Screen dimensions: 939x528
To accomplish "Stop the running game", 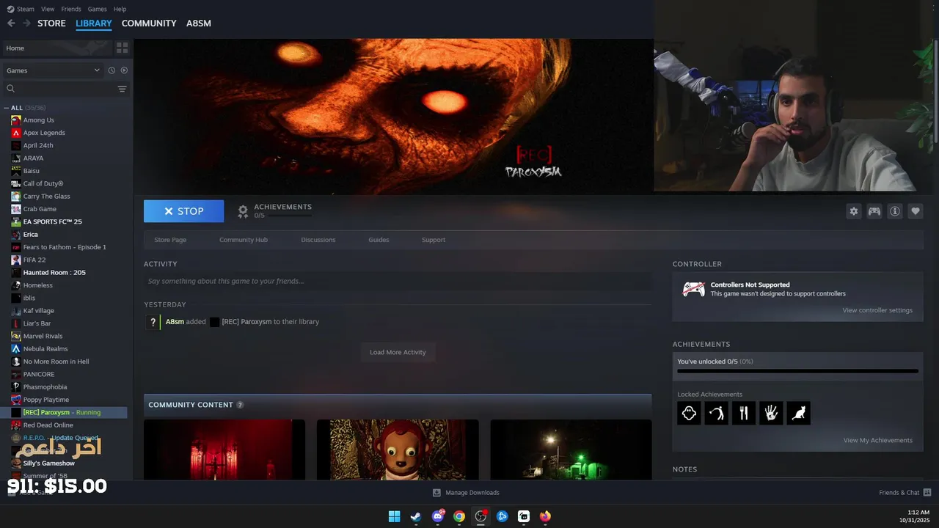I will [x=183, y=211].
